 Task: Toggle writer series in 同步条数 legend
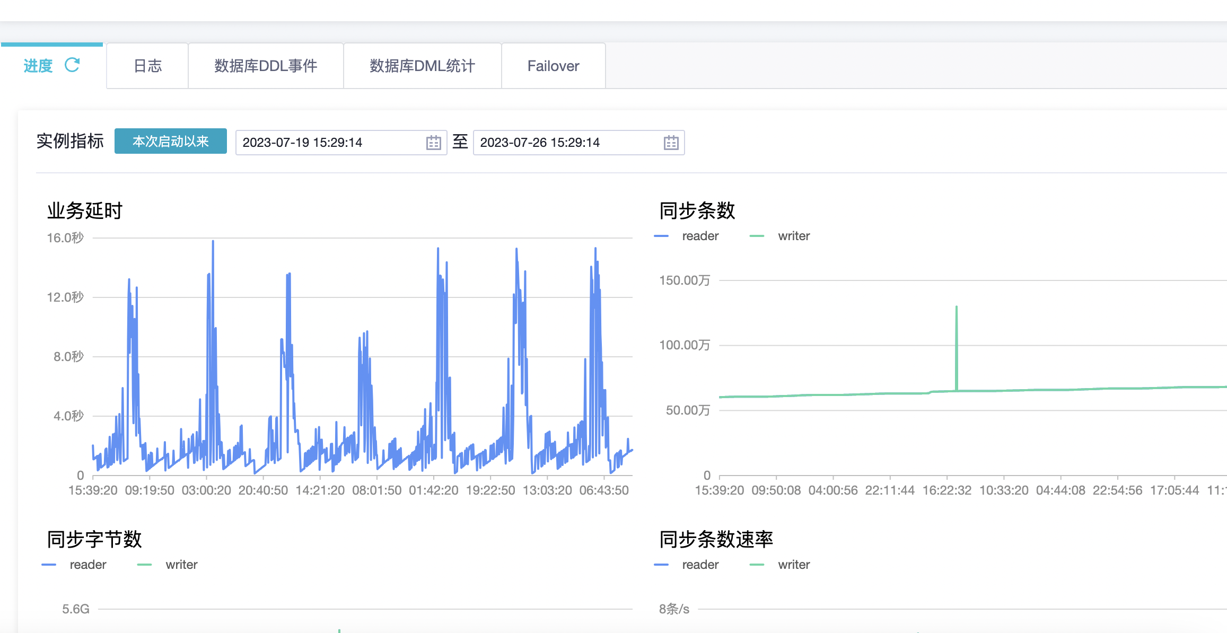pyautogui.click(x=779, y=236)
